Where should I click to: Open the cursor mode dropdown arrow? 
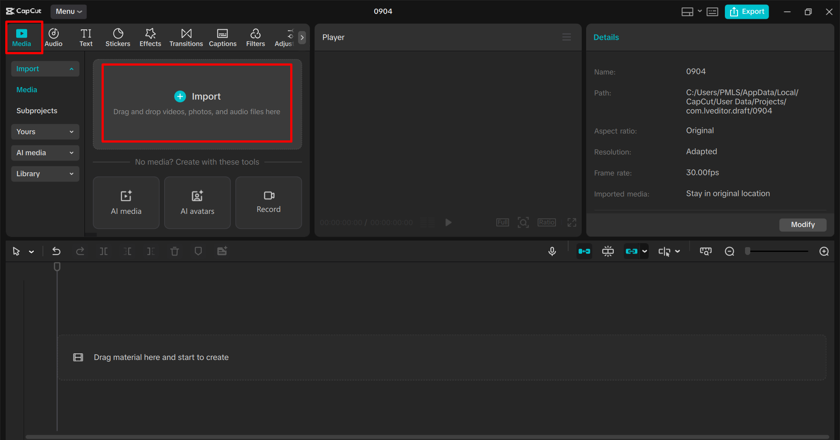click(x=32, y=251)
